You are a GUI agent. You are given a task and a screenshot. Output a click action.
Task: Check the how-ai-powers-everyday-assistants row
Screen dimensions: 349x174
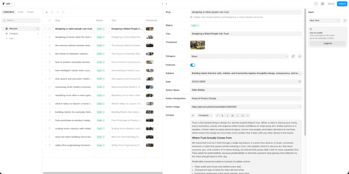tap(50, 62)
